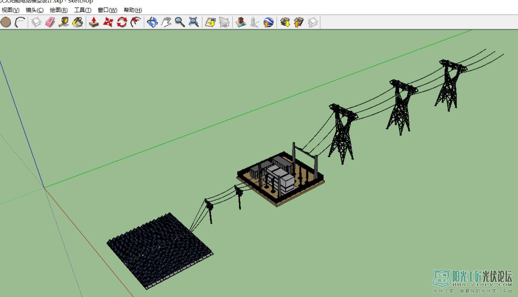This screenshot has height=297, width=518.
Task: Open the 镜头(C) menu
Action: [x=34, y=10]
